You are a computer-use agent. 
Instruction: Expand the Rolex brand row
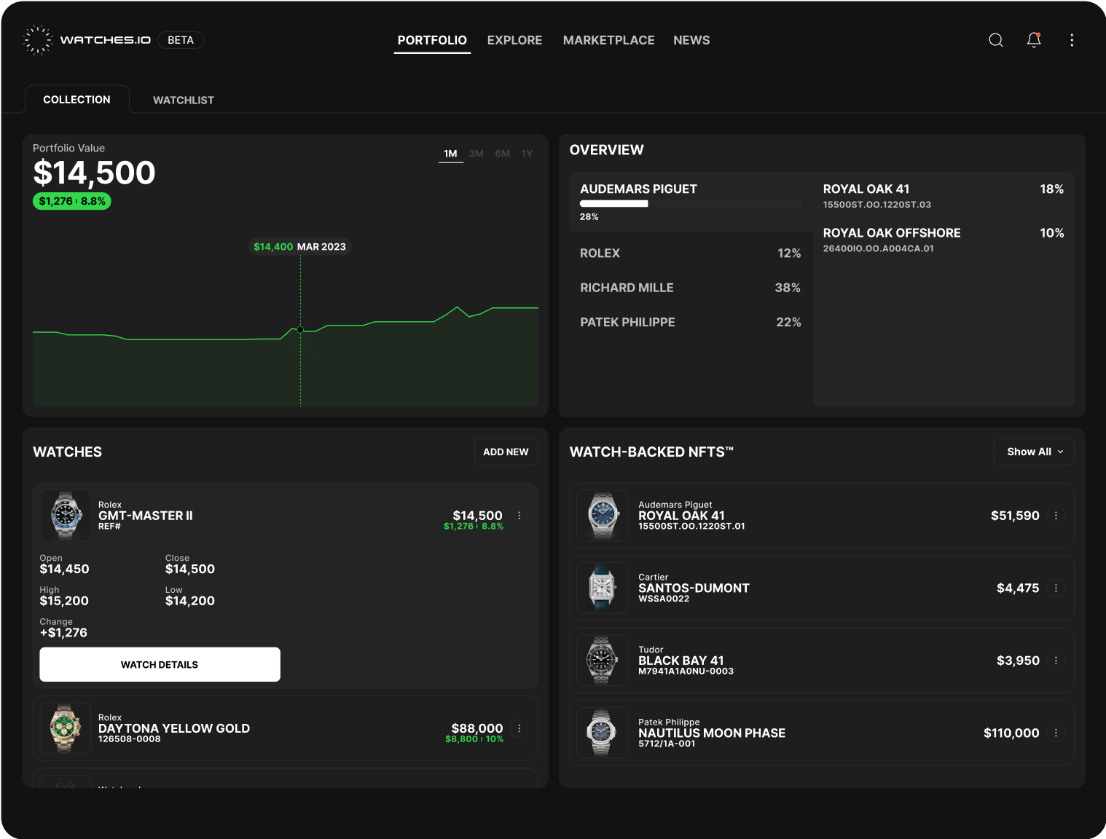[x=691, y=253]
